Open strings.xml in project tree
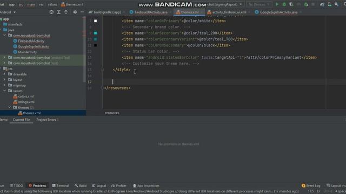 pyautogui.click(x=26, y=102)
